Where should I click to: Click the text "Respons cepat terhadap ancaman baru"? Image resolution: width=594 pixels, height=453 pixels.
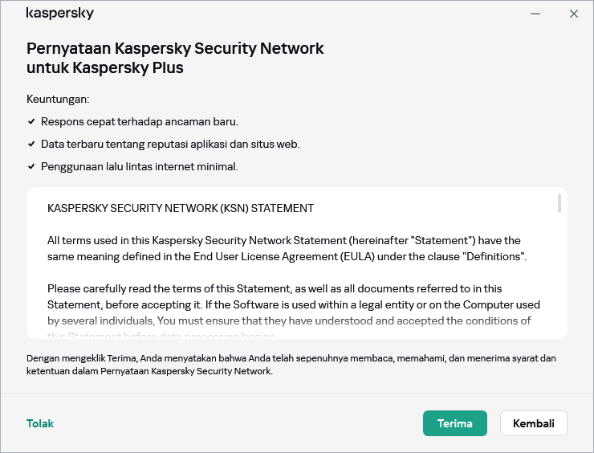pyautogui.click(x=140, y=122)
